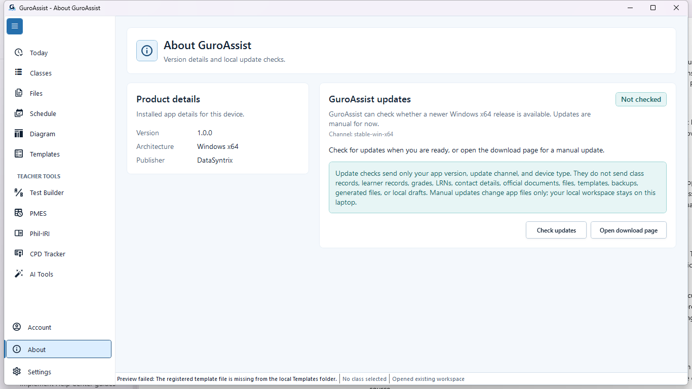Open Settings from the sidebar
This screenshot has height=389, width=692.
(x=58, y=372)
